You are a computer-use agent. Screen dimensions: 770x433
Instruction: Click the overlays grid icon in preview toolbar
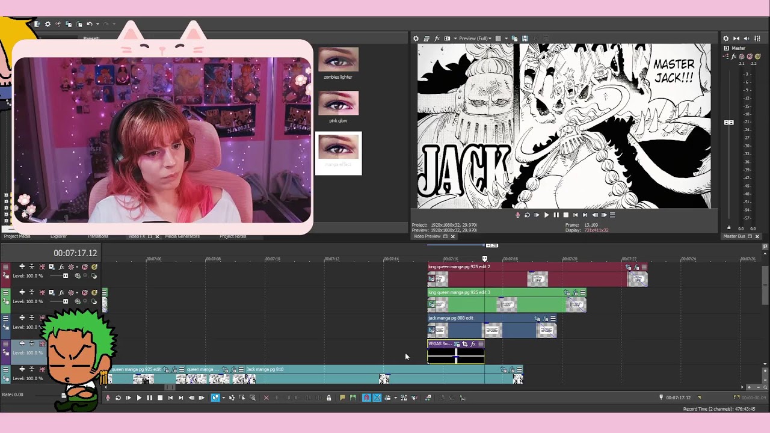(x=498, y=38)
